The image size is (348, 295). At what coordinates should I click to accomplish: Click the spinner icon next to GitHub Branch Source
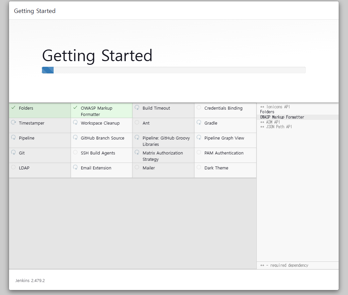[75, 137]
